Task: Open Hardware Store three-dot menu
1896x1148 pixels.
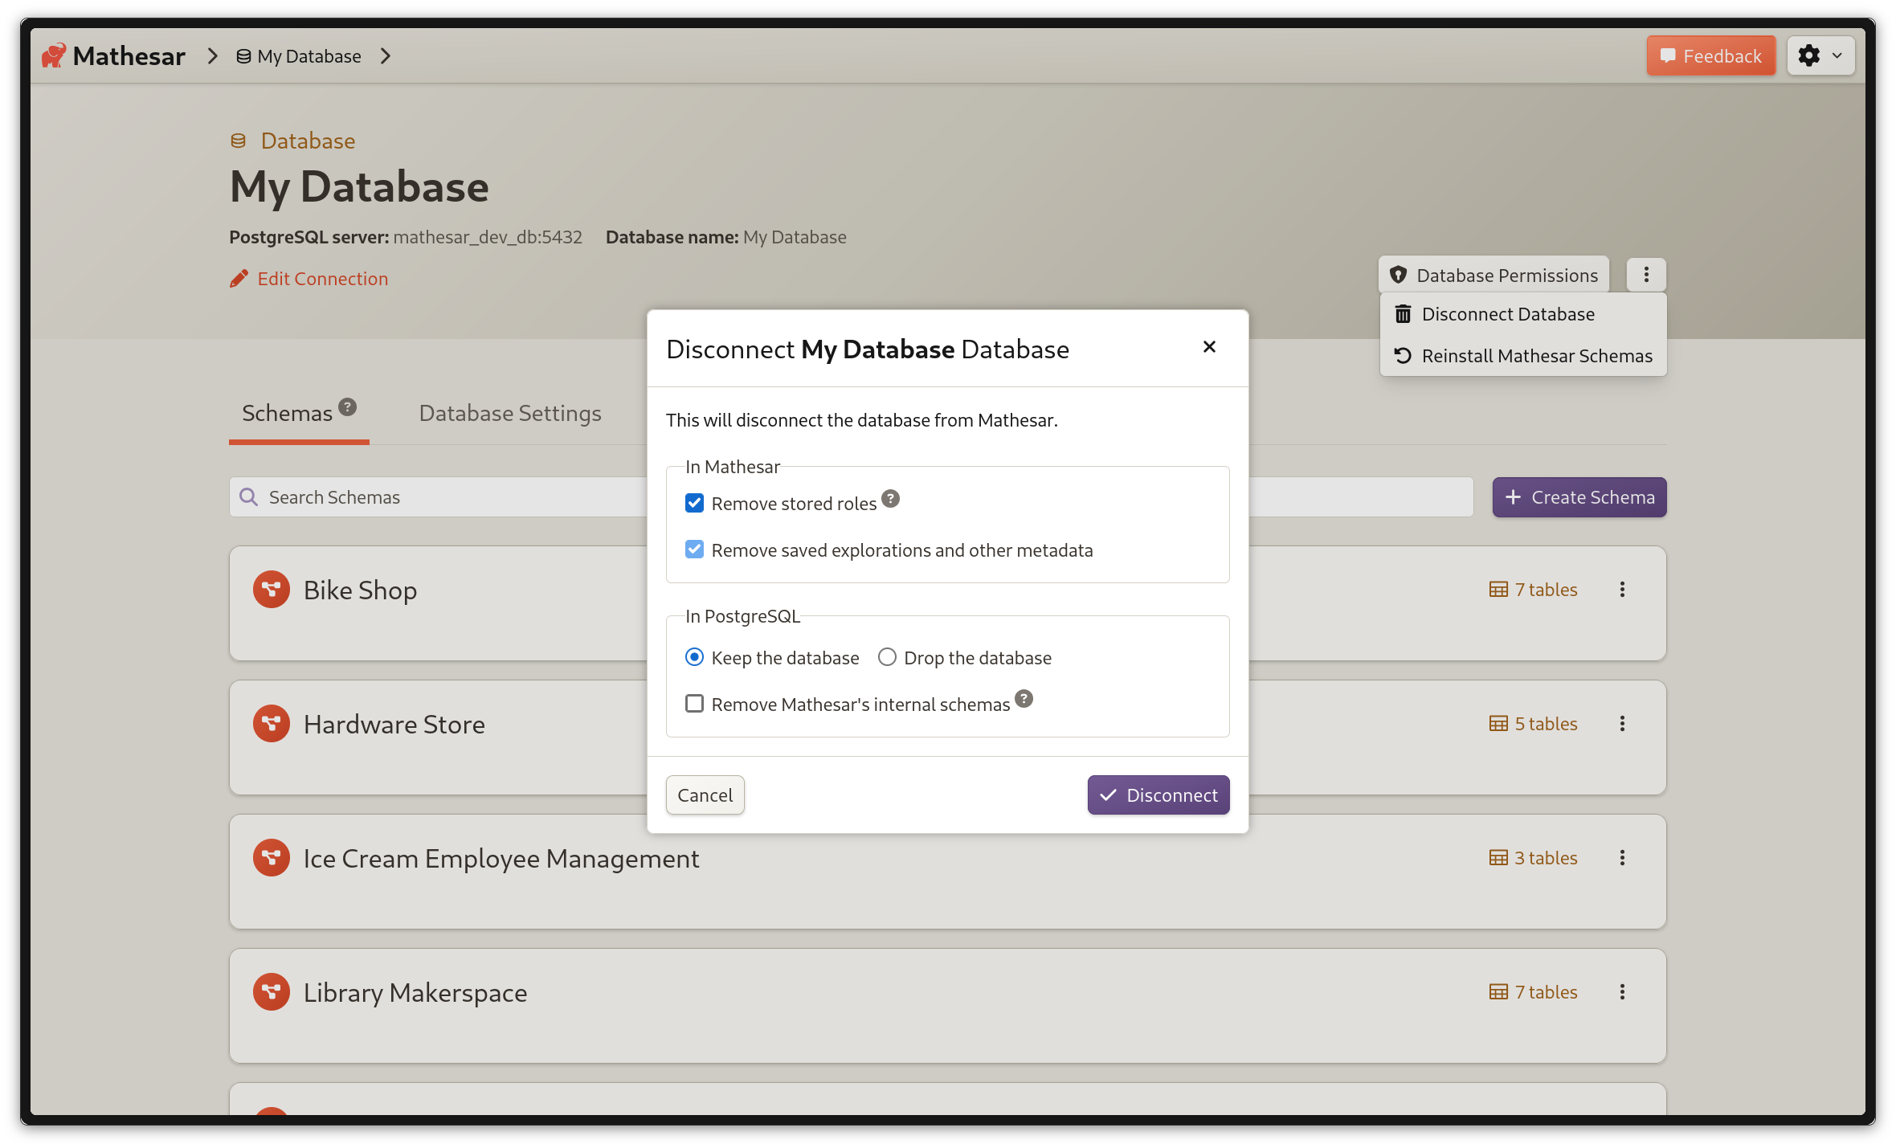Action: pos(1622,724)
